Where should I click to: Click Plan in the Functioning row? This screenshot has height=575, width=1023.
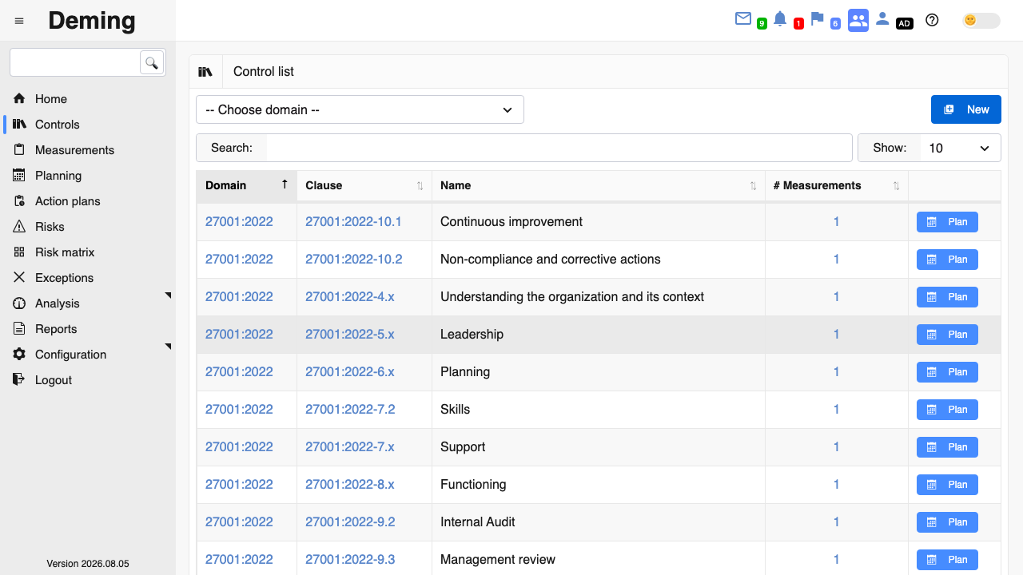click(947, 485)
